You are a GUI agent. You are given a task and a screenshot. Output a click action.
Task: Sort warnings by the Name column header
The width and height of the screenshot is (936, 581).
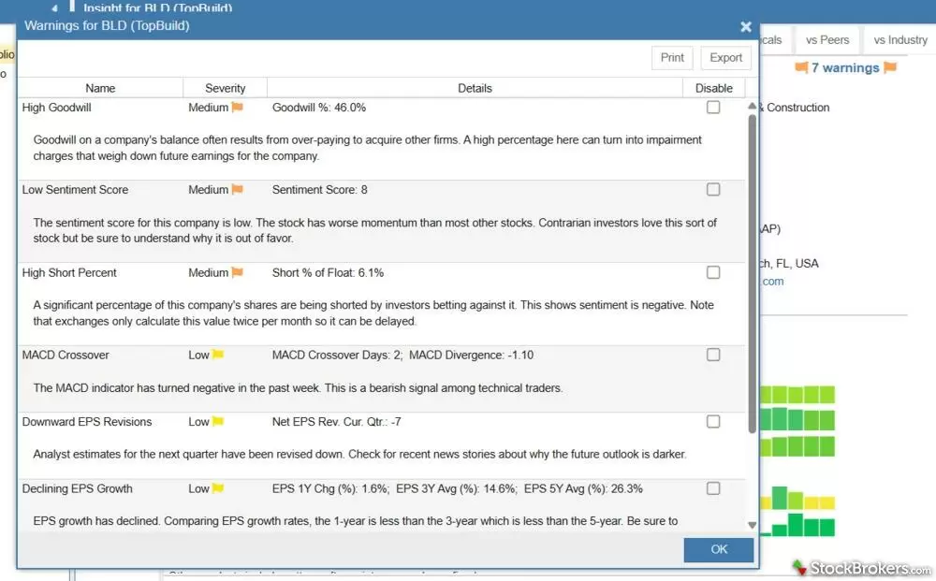[100, 88]
